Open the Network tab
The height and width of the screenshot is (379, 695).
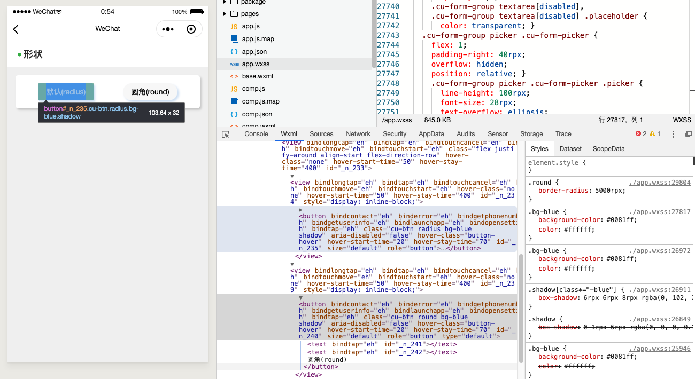pos(358,134)
